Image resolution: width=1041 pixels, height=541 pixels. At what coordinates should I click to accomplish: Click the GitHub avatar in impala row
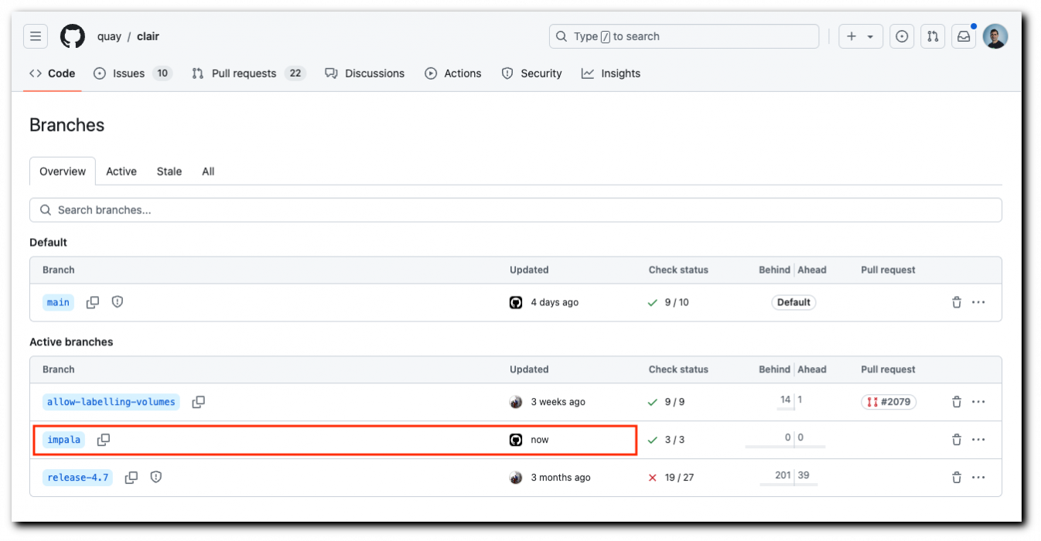[x=516, y=440]
